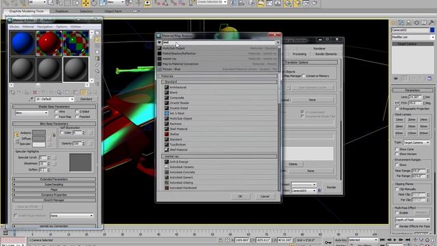Viewport: 437px width, 246px height.
Task: Open the Utilities menu in Material Editor
Action: 76,27
